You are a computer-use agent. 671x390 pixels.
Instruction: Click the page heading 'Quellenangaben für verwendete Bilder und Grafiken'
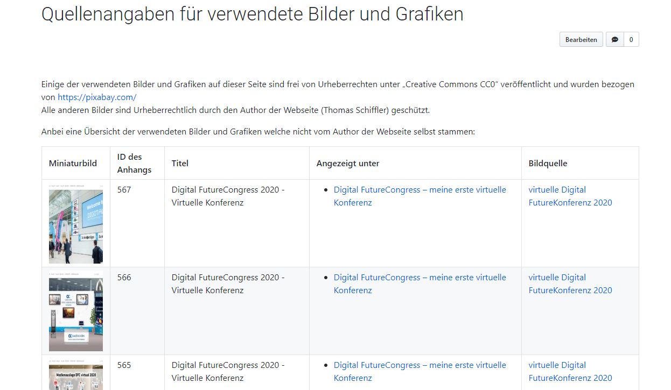click(253, 15)
